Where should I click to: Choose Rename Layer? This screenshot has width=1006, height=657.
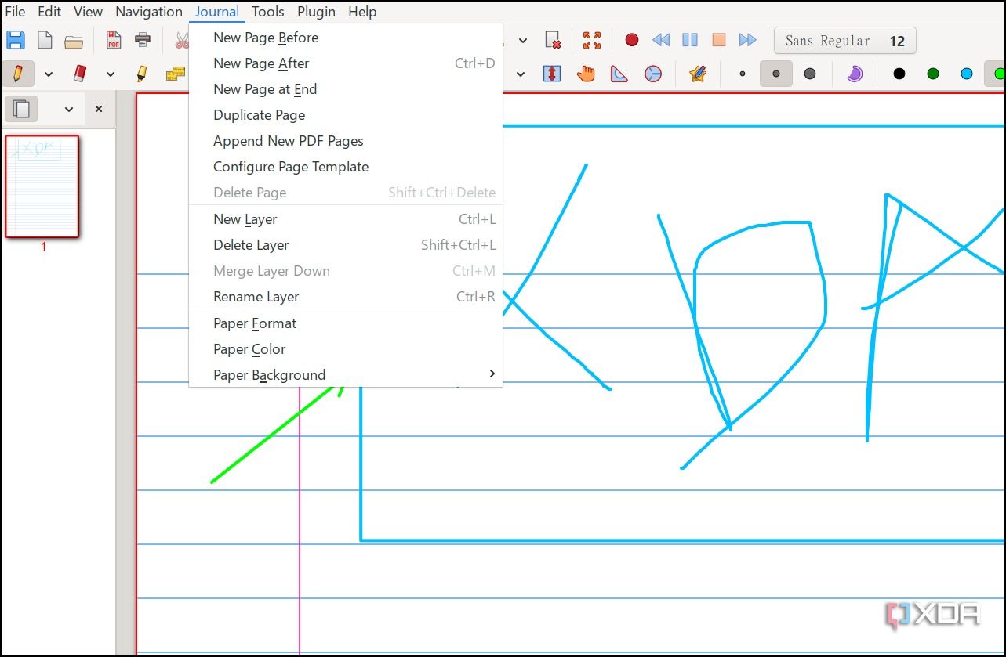346,297
